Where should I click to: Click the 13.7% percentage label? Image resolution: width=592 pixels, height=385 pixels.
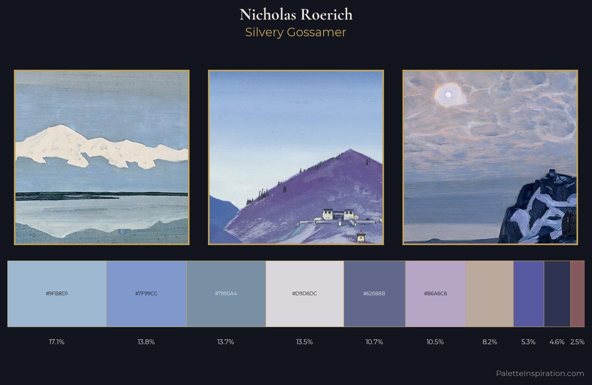226,342
